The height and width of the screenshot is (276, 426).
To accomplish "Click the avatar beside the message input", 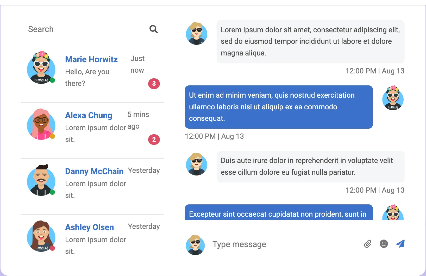I will point(195,245).
